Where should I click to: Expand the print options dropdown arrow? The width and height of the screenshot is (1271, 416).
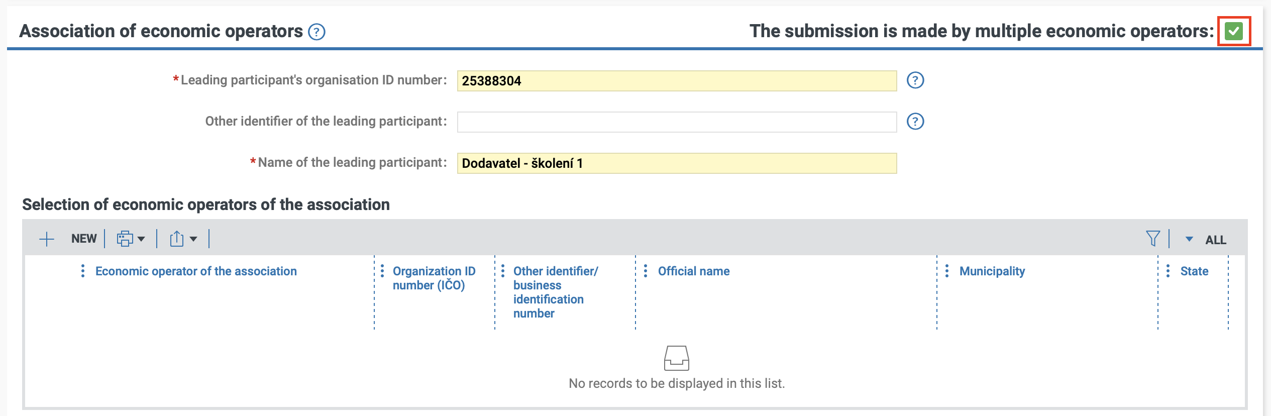[x=142, y=239]
